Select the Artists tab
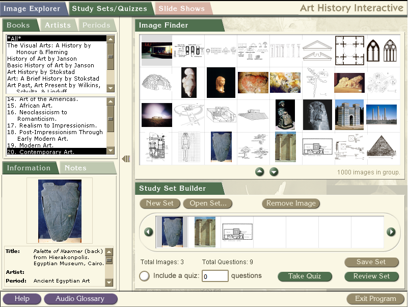This screenshot has height=307, width=408. coord(58,25)
